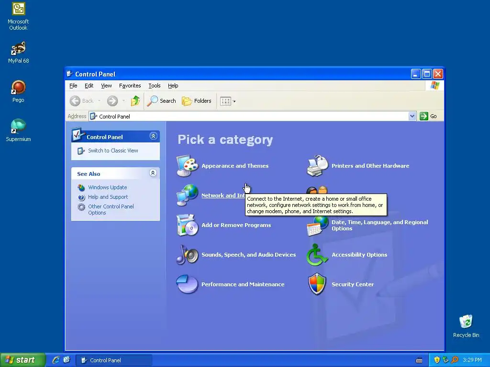Open the Forward history dropdown arrow

point(123,101)
